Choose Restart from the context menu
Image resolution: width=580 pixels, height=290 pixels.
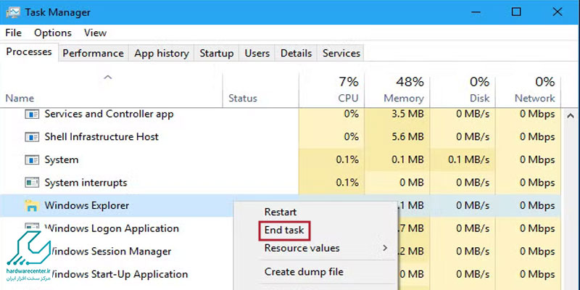point(281,212)
